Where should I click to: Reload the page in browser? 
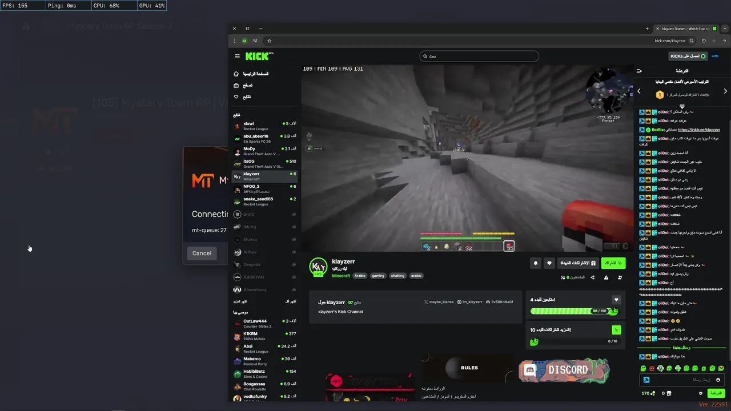704,41
